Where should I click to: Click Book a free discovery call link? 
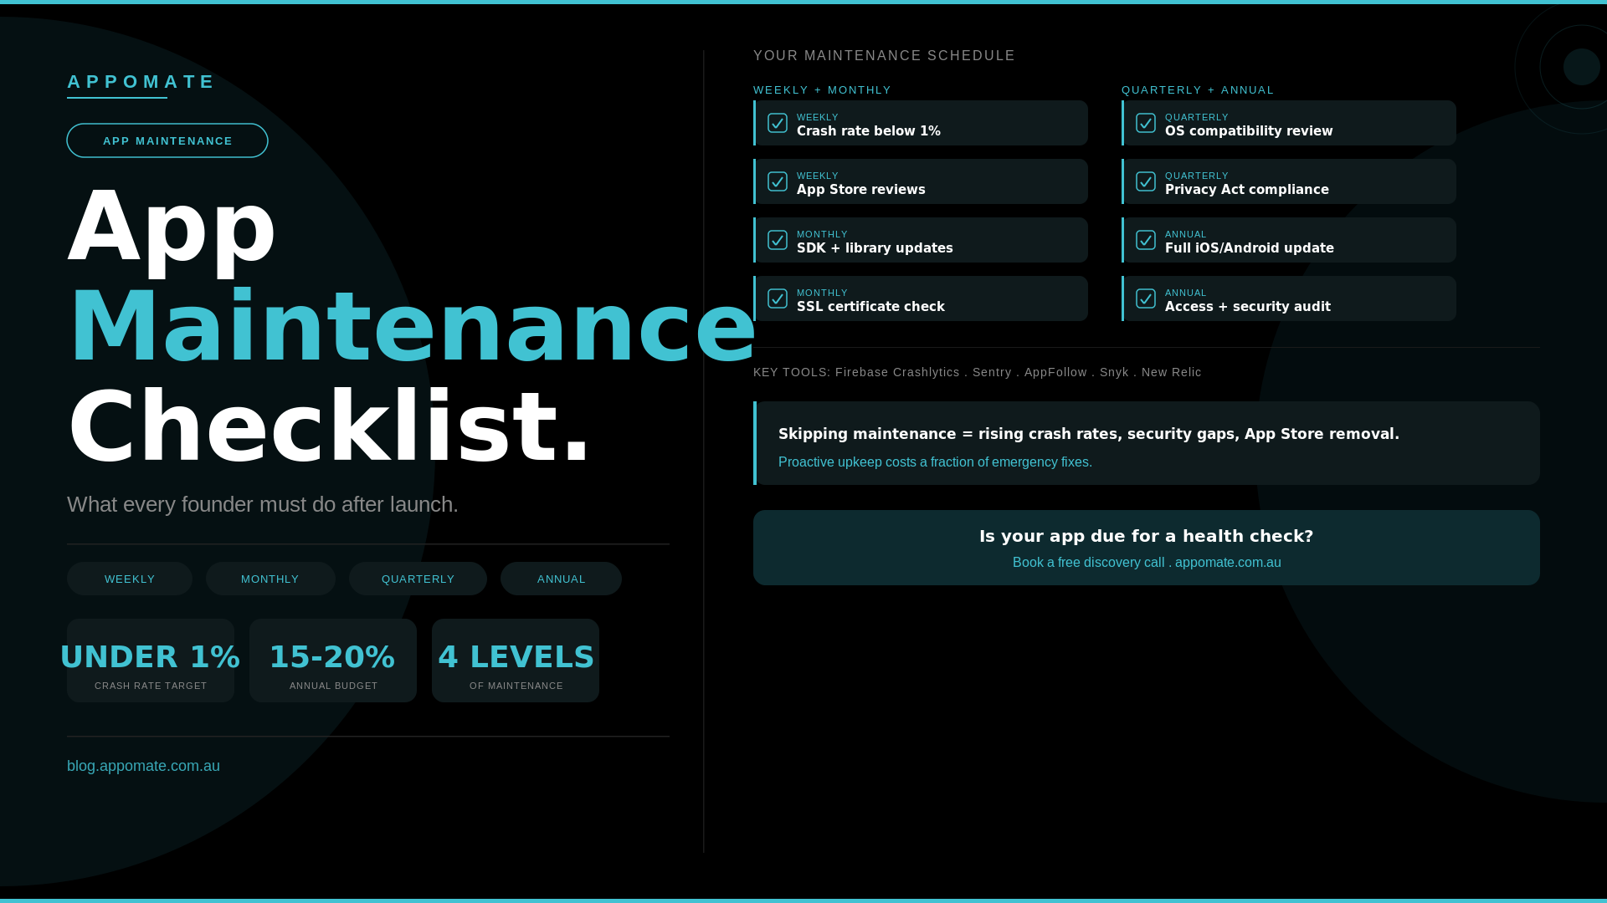click(1147, 563)
